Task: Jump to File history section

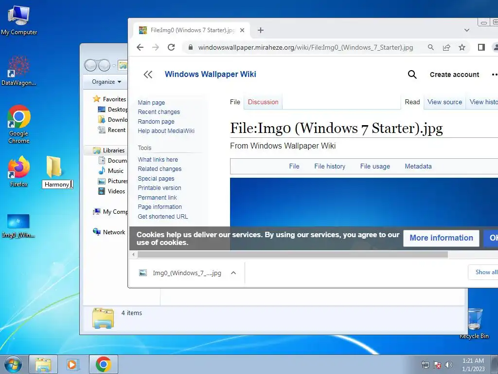Action: (x=330, y=167)
